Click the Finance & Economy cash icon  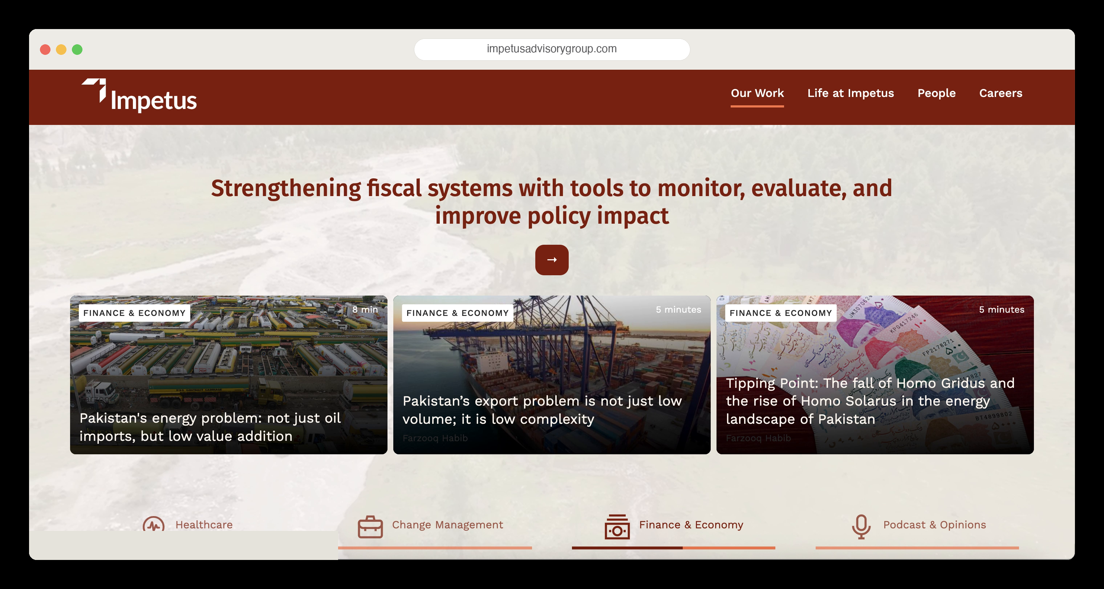pos(617,527)
